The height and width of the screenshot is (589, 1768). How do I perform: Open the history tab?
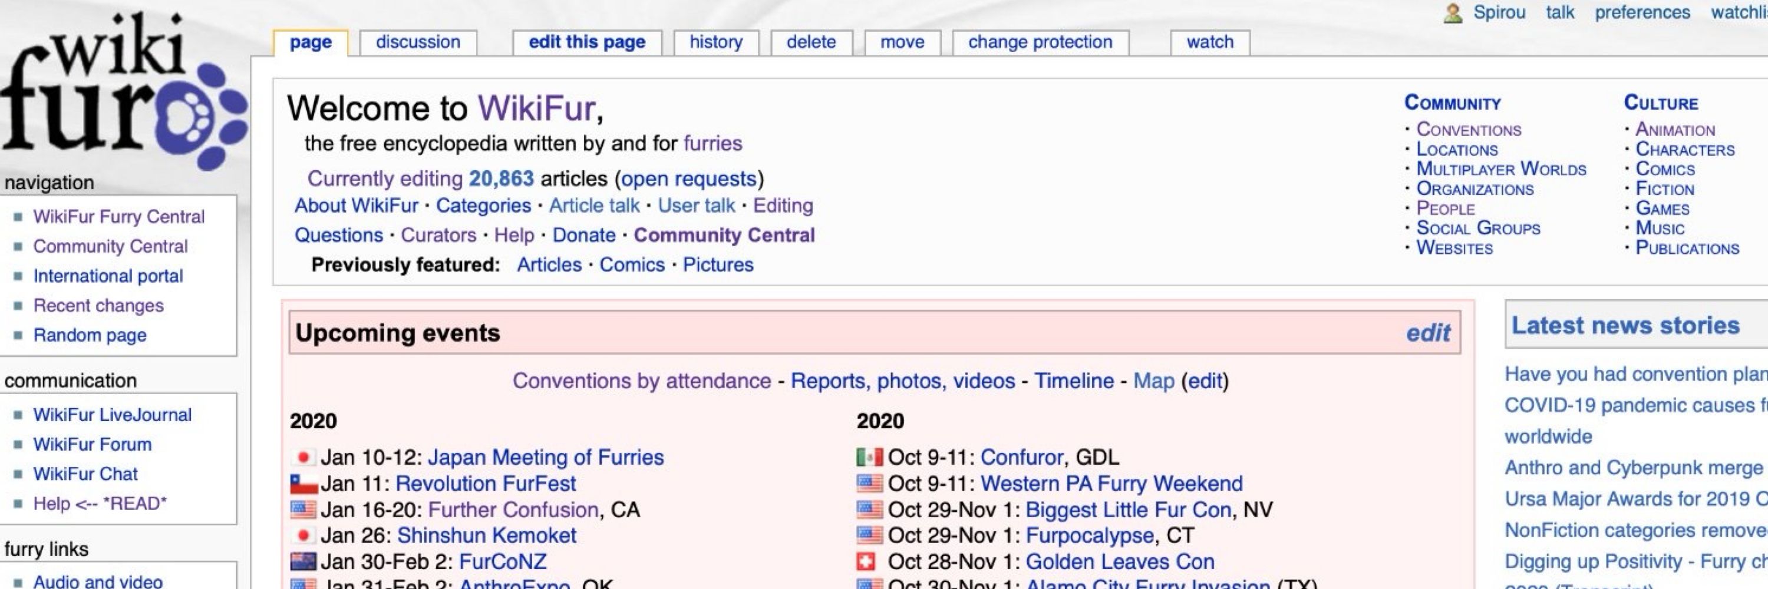716,42
